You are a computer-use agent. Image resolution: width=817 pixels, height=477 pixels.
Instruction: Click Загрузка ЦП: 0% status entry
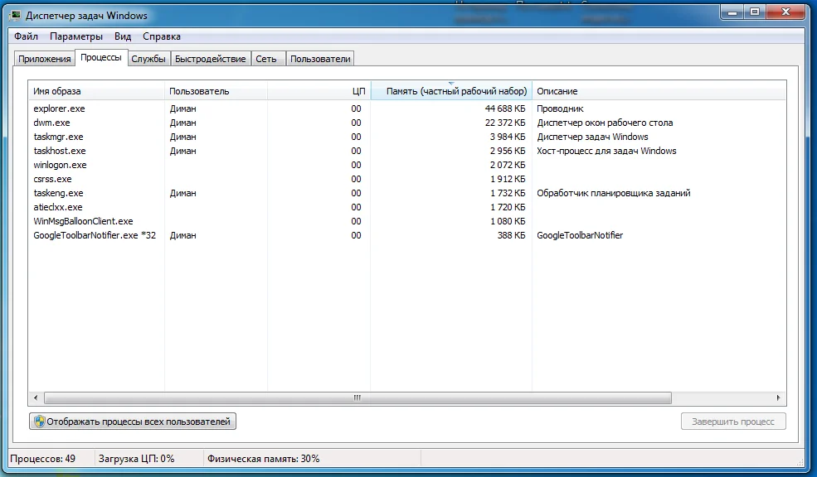[x=137, y=459]
